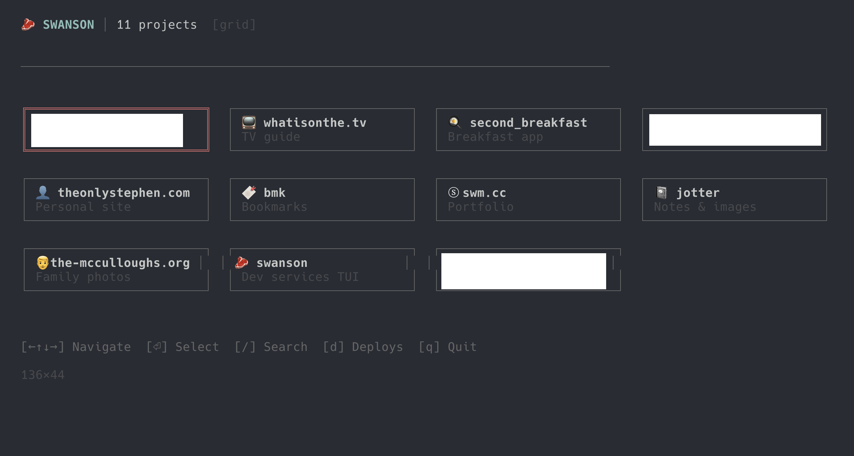This screenshot has height=456, width=854.
Task: Click the person icon on theonlystephen.com
Action: (43, 192)
